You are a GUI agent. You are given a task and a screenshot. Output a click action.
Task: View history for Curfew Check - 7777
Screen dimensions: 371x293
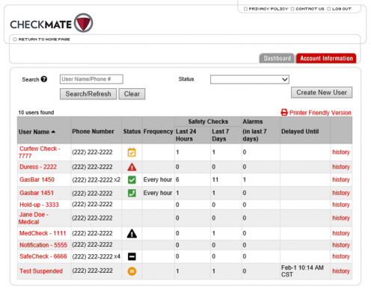tap(341, 152)
